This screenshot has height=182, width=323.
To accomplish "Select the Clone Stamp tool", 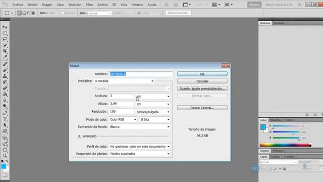I will click(x=5, y=76).
